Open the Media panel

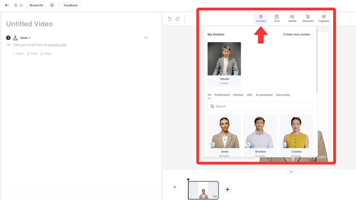pos(292,19)
